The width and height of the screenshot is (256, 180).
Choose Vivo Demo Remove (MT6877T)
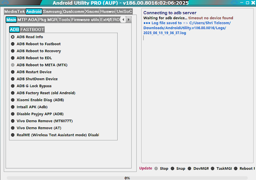click(42, 121)
